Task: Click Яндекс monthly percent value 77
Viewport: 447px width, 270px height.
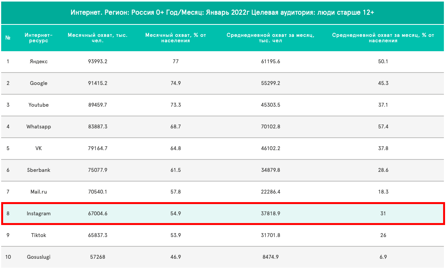Action: tap(176, 62)
